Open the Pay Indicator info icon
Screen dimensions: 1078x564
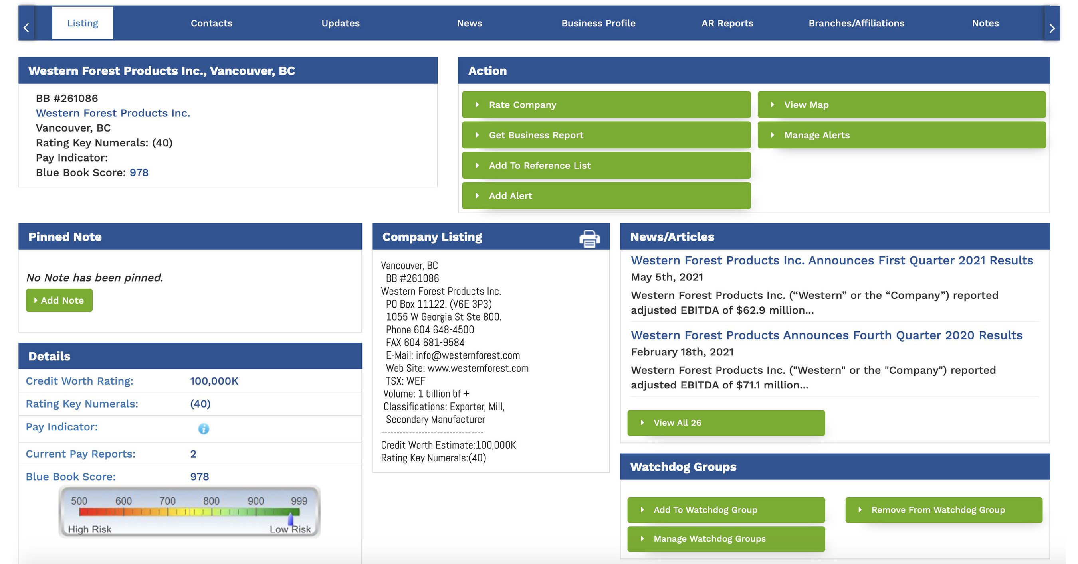tap(204, 428)
